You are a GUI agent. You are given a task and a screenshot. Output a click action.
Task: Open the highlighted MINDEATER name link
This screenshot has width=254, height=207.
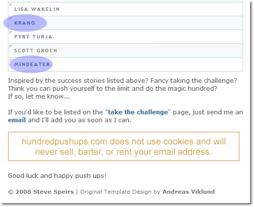pyautogui.click(x=32, y=65)
